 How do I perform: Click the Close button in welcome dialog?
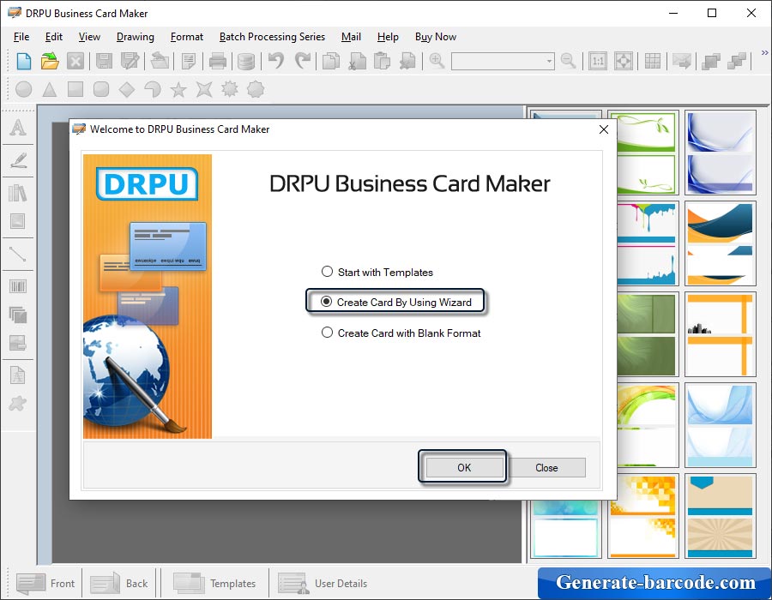(x=546, y=468)
